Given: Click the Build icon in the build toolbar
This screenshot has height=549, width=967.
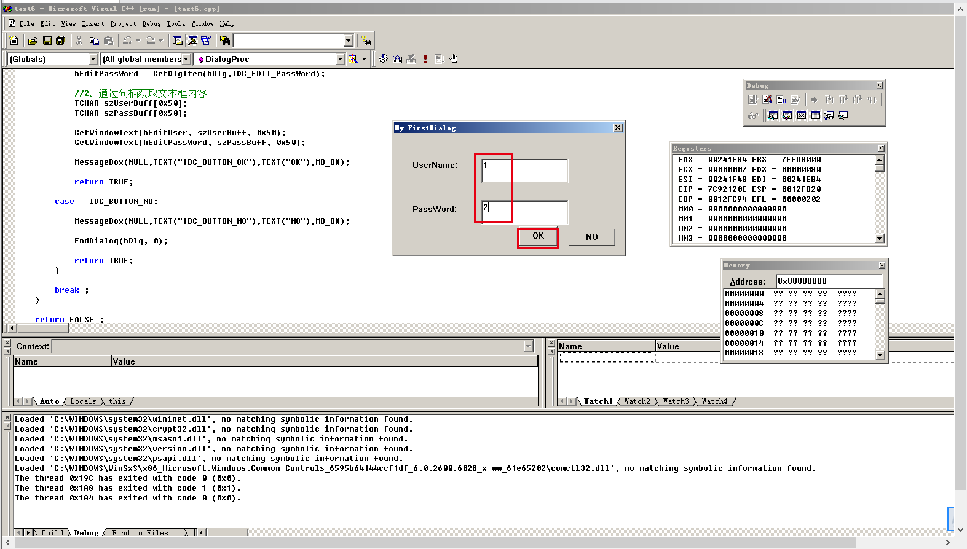Looking at the screenshot, I should (x=397, y=59).
